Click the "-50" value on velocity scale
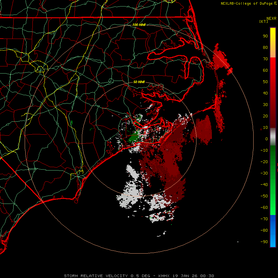Image resolution: width=278 pixels, height=278 pixels. 264,196
